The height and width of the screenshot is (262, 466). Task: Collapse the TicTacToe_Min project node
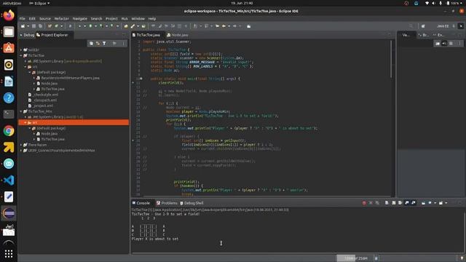tap(21, 111)
